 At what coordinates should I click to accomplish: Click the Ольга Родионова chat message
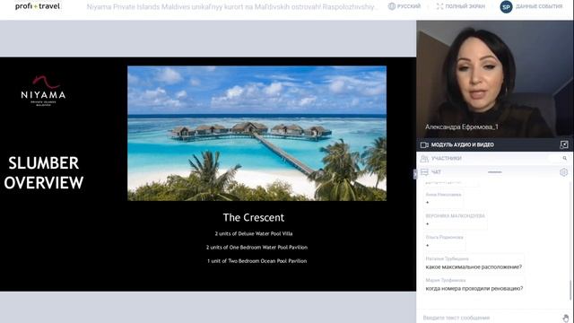pos(445,241)
